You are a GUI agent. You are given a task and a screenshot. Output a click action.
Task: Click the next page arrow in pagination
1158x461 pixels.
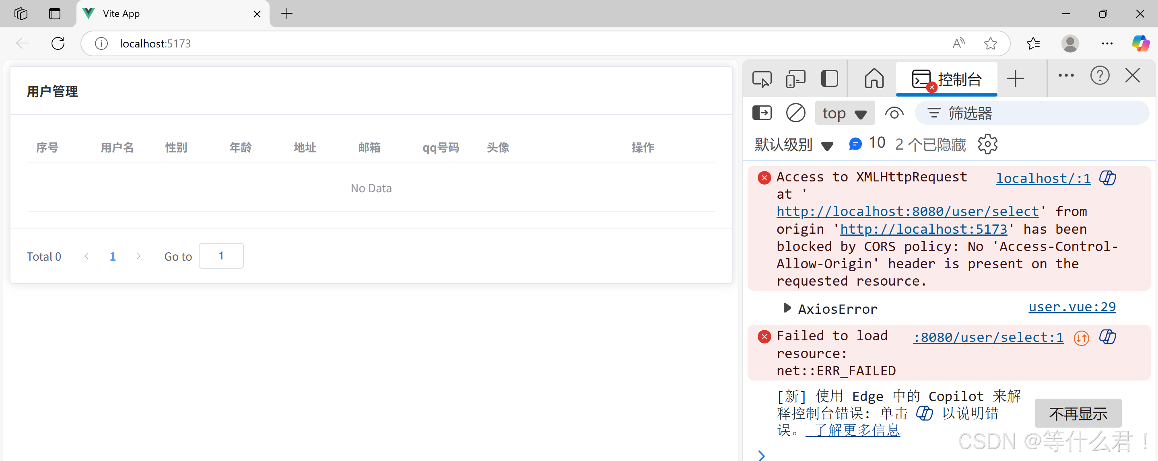pos(138,256)
